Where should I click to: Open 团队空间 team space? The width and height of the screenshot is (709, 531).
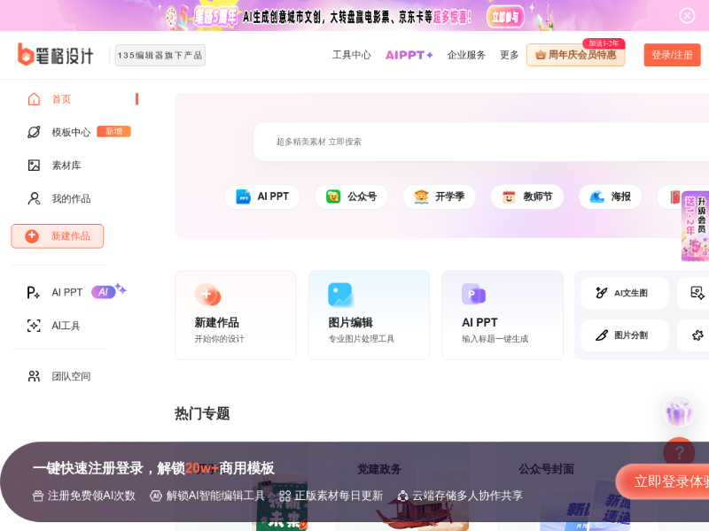click(70, 376)
